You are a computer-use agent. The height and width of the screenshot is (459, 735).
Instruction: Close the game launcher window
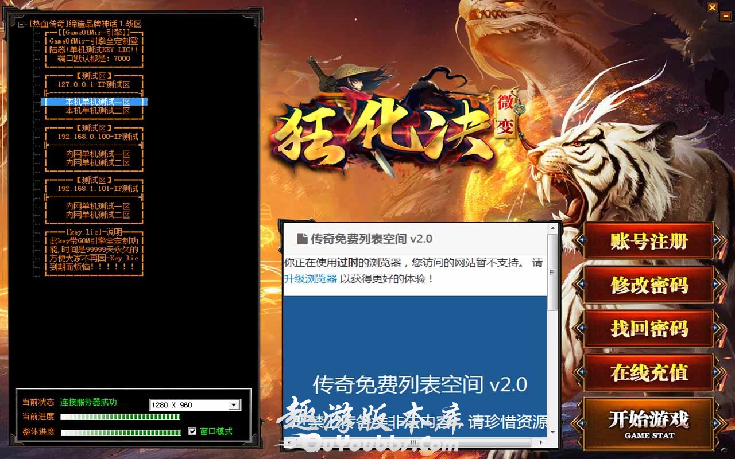click(713, 7)
